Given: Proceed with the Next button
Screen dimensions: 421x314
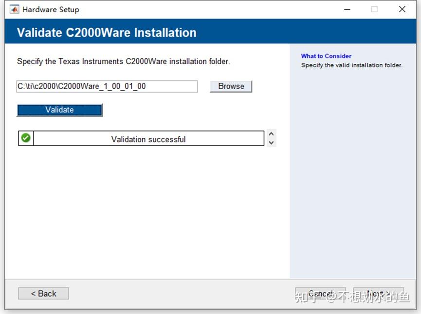Looking at the screenshot, I should point(379,294).
